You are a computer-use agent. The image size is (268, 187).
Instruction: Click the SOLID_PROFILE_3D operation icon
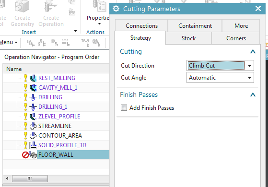point(33,145)
